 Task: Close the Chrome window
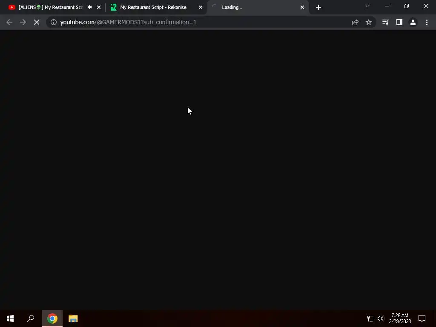point(426,6)
